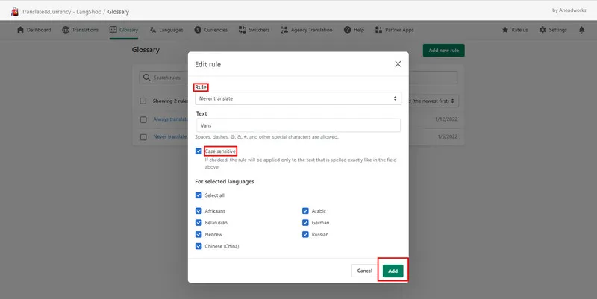
Task: Click the Languages translate icon
Action: click(x=153, y=30)
